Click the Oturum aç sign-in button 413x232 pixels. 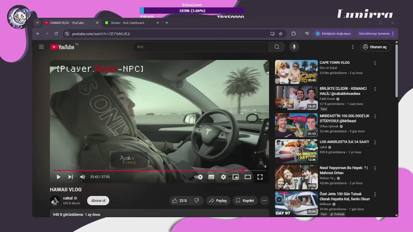tap(375, 47)
